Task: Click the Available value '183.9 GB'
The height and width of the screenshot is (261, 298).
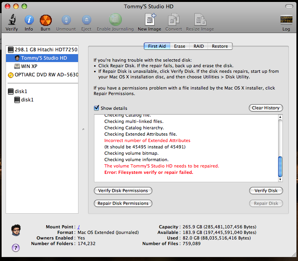Action: (x=193, y=232)
